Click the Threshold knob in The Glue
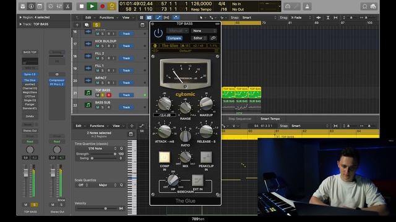Image resolution: width=396 pixels, height=222 pixels. (165, 104)
